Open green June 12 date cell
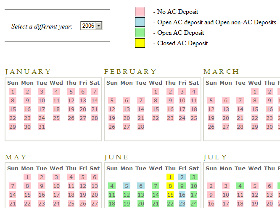 (127, 195)
